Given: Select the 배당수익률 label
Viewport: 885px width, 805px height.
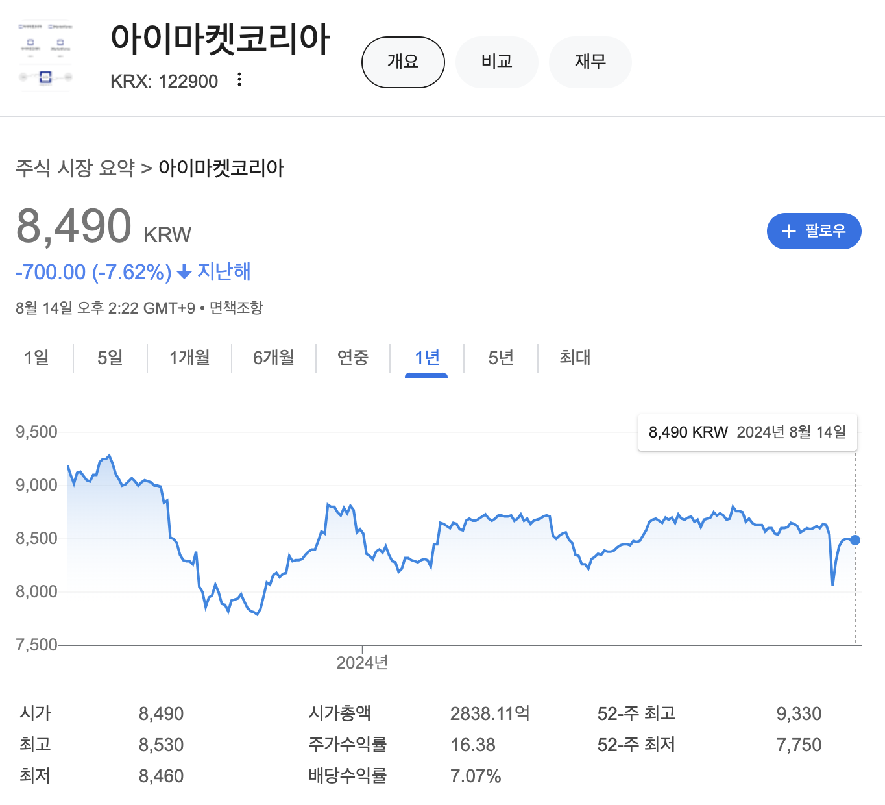Looking at the screenshot, I should click(347, 776).
